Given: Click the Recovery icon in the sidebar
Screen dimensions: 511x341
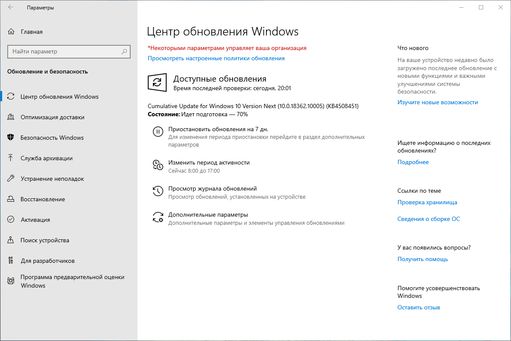Looking at the screenshot, I should 11,199.
